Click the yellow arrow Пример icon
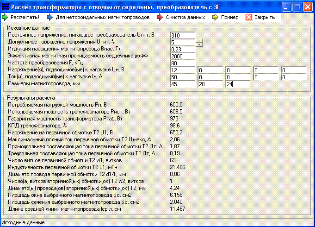315x227 pixels. pyautogui.click(x=215, y=17)
